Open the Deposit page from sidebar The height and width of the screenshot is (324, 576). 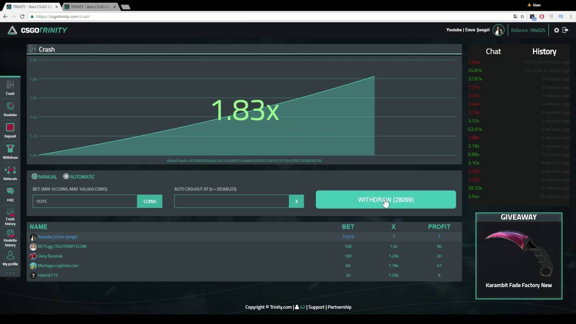(10, 130)
